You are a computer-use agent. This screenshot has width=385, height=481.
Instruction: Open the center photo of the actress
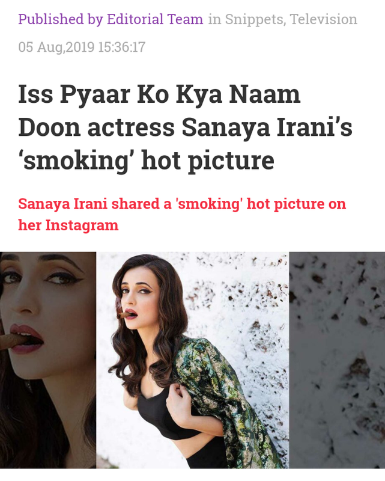pos(192,360)
